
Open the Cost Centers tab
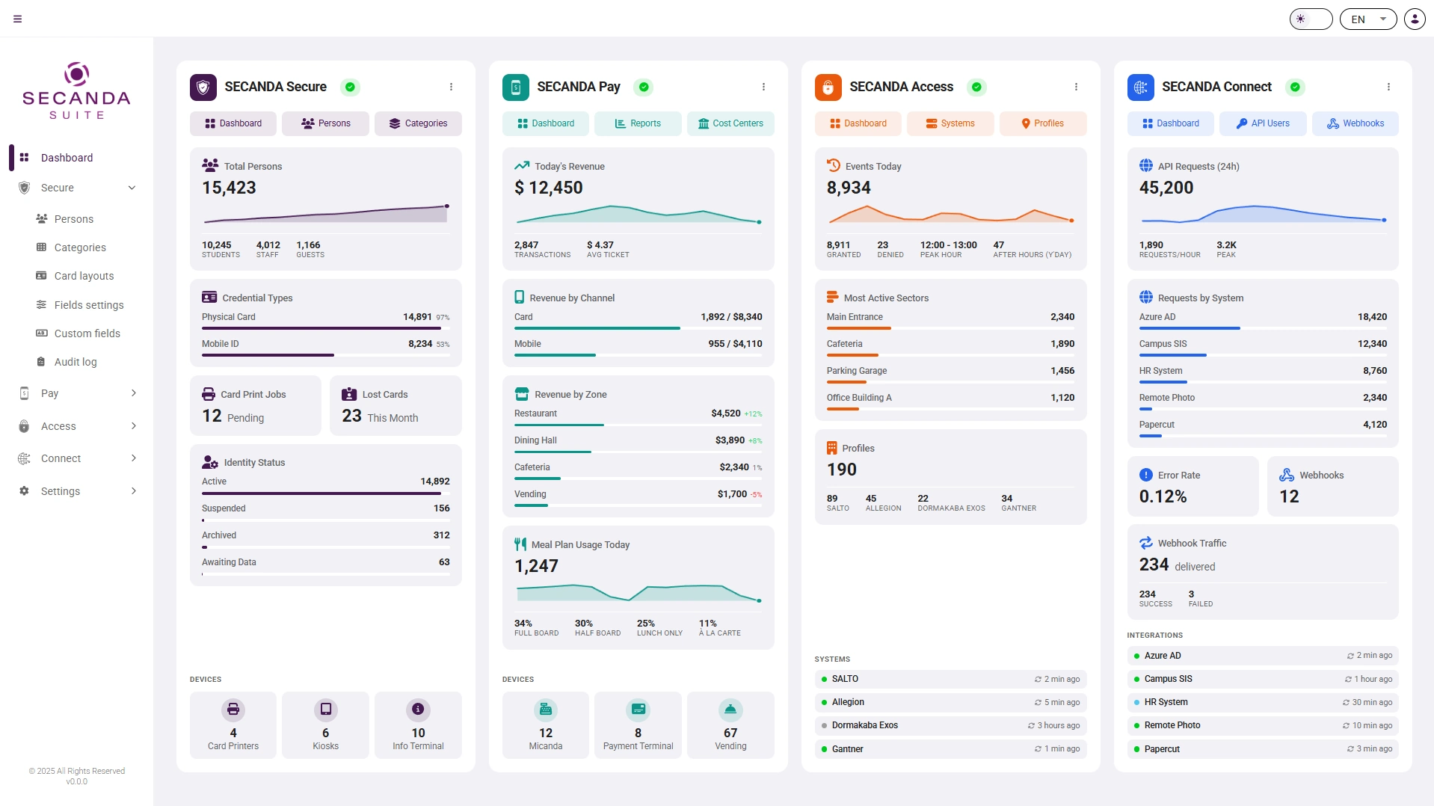point(730,123)
